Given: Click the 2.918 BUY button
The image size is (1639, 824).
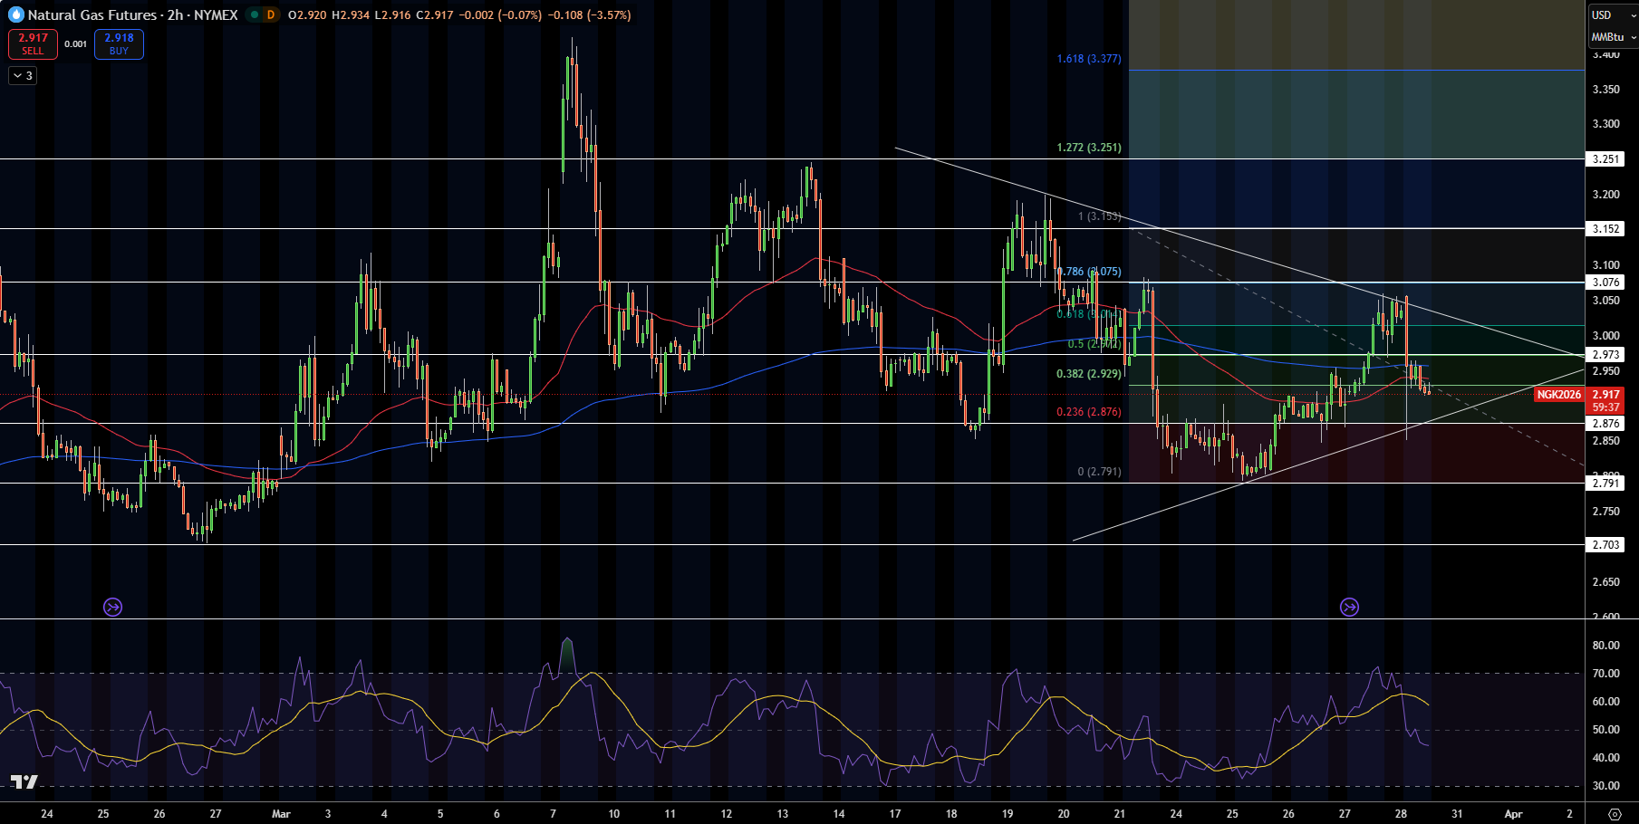Looking at the screenshot, I should tap(119, 43).
